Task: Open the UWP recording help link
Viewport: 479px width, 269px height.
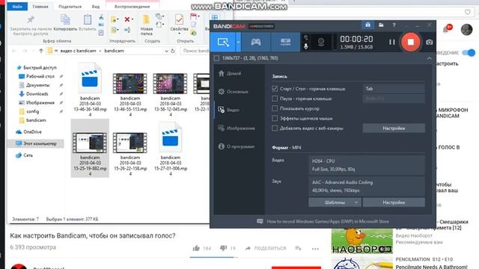Action: pyautogui.click(x=328, y=221)
